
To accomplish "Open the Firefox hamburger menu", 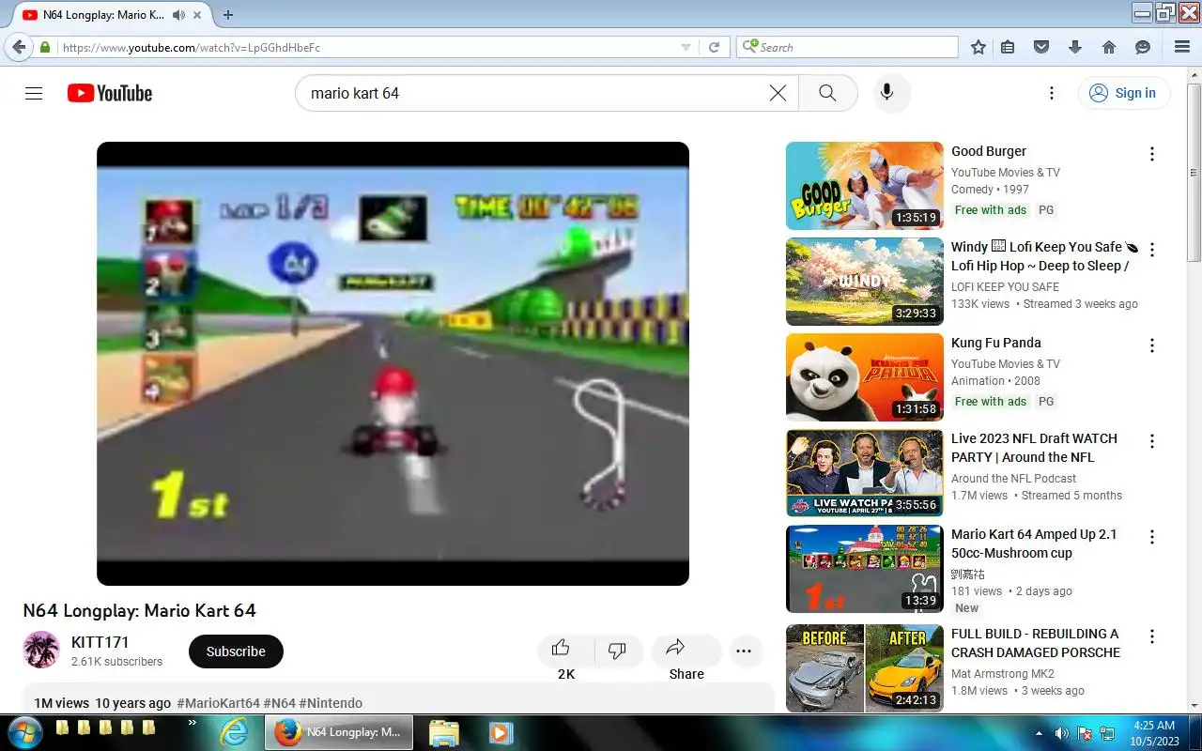I will click(1182, 47).
